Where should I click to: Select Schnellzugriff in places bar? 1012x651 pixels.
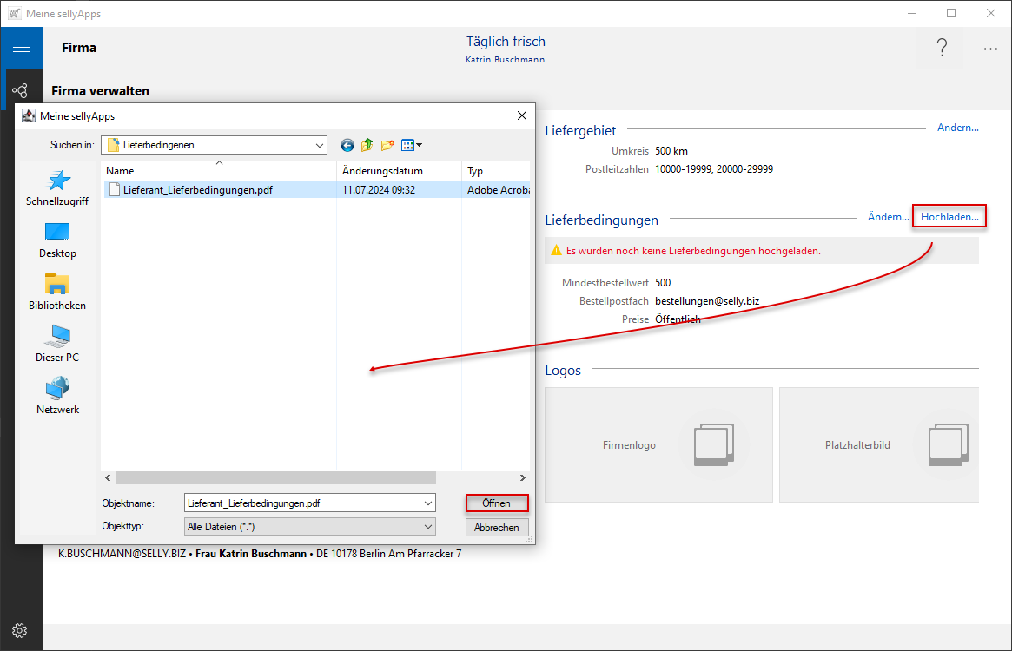57,188
